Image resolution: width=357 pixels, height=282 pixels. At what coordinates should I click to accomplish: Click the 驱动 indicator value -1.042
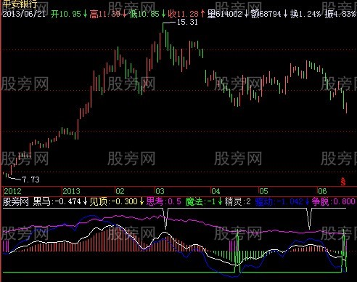[279, 201]
